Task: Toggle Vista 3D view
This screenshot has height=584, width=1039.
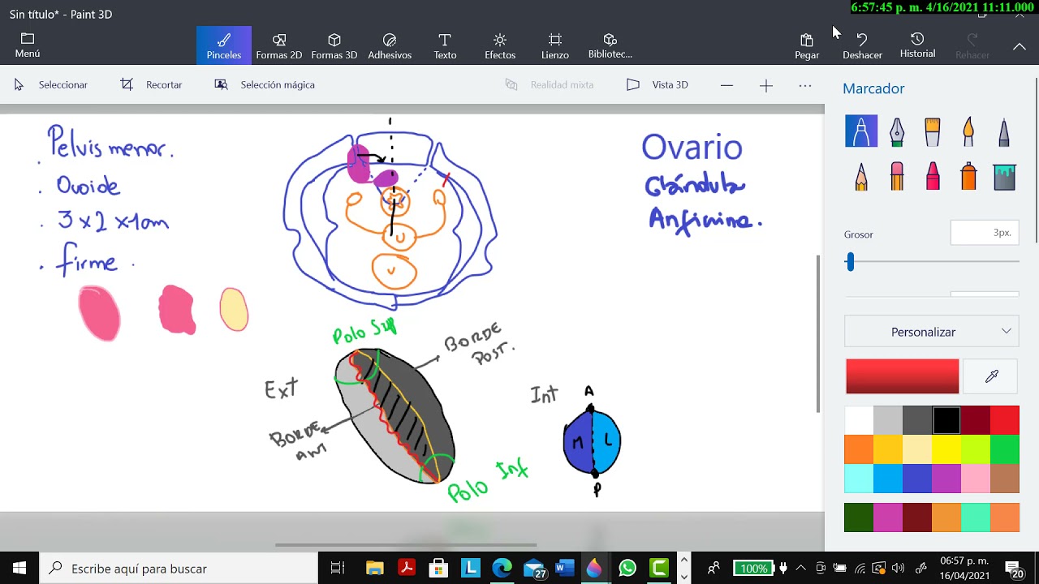Action: (x=657, y=84)
